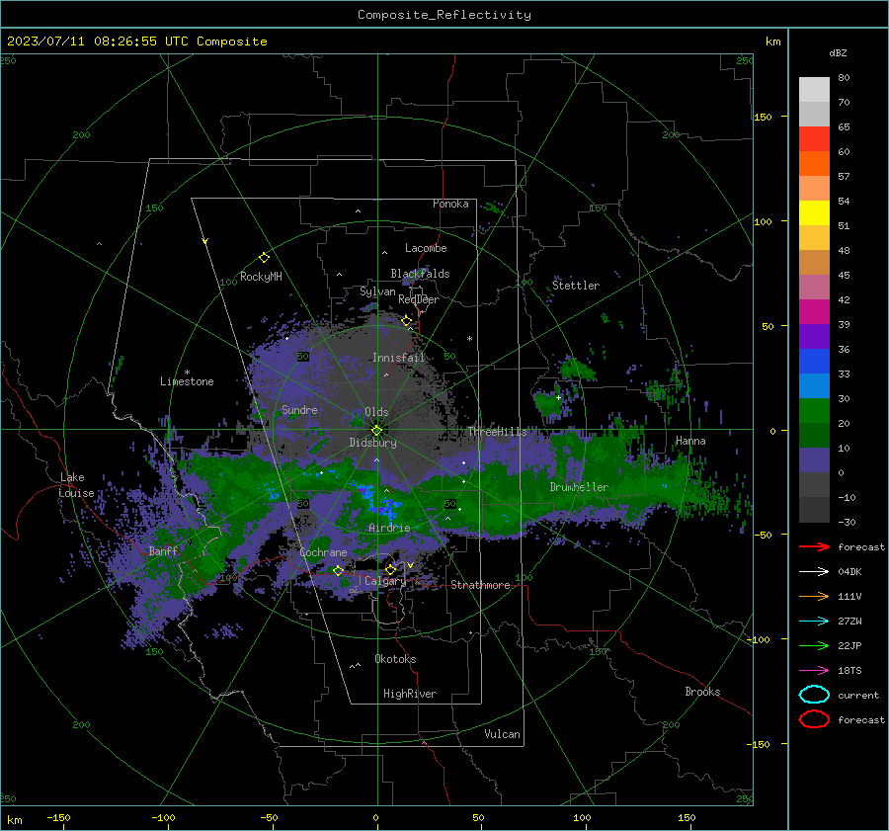
Task: Click the yellow diamond marker beside RockyMH
Action: pos(264,258)
